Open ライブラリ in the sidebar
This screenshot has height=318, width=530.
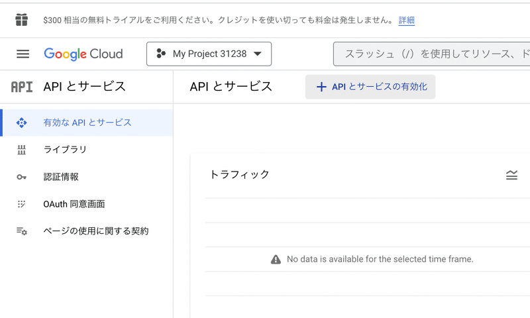coord(65,150)
